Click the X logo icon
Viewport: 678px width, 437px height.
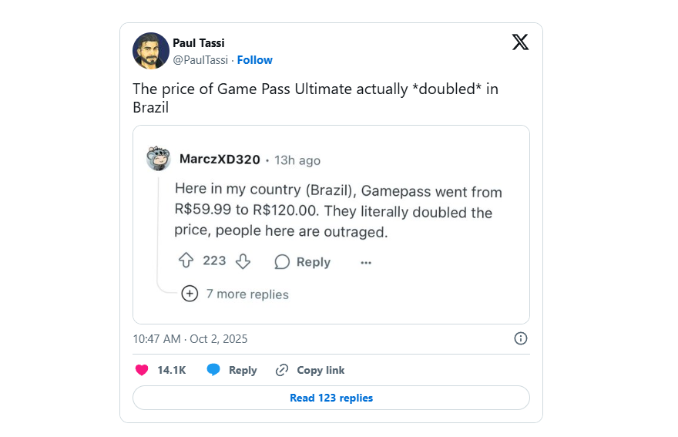pos(520,42)
